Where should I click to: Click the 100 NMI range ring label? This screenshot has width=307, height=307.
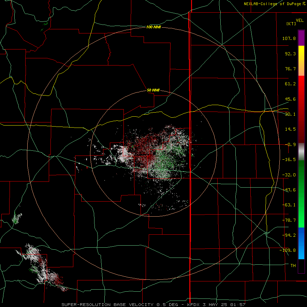coord(153,27)
